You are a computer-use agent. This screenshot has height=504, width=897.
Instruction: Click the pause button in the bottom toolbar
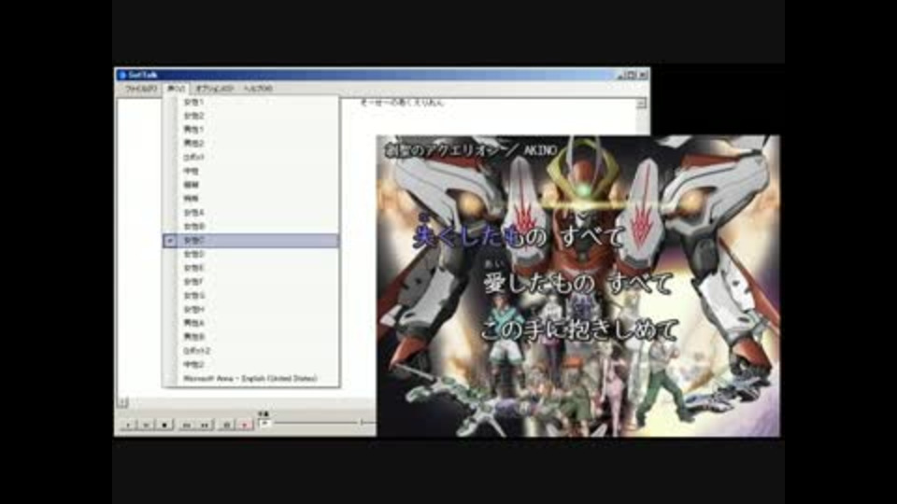tap(147, 425)
